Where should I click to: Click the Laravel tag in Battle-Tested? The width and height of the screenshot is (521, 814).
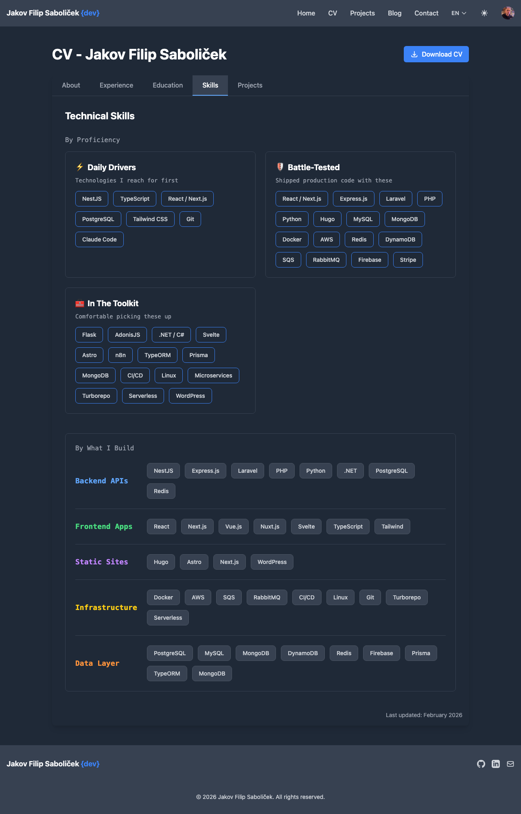pyautogui.click(x=396, y=199)
